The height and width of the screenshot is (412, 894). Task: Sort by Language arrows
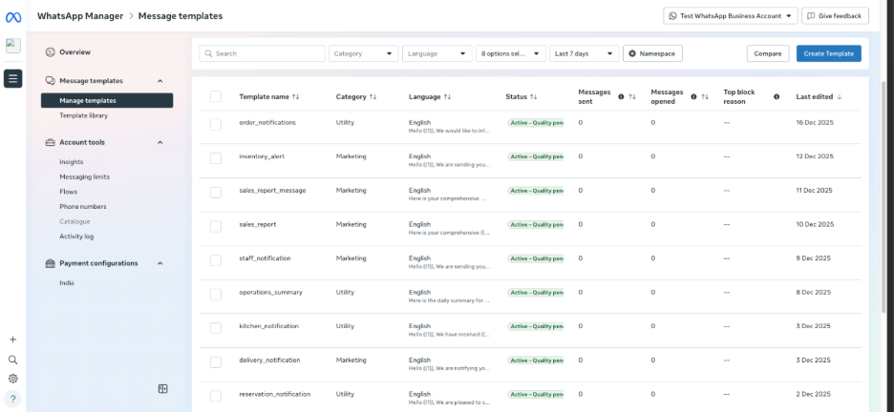pyautogui.click(x=448, y=96)
